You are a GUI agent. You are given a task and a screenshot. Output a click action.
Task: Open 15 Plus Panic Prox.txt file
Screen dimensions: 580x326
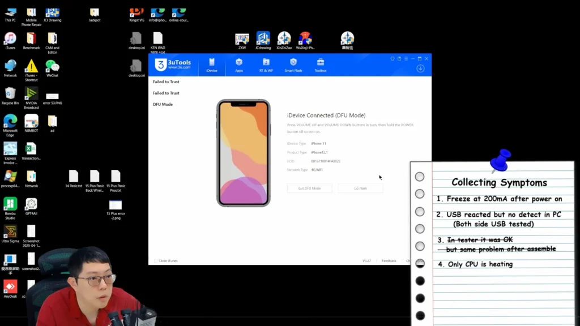pyautogui.click(x=116, y=181)
